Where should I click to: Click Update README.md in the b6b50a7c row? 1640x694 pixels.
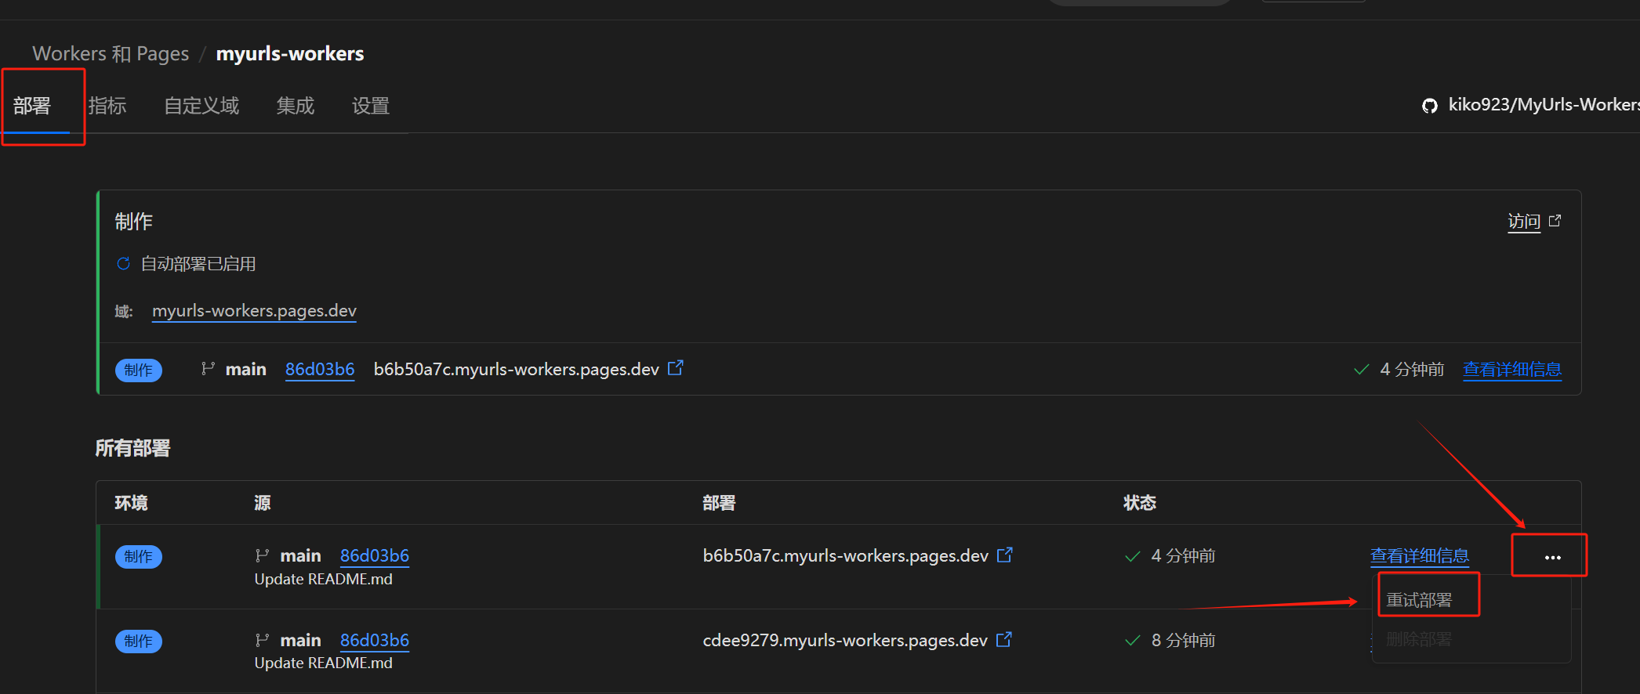(x=324, y=579)
